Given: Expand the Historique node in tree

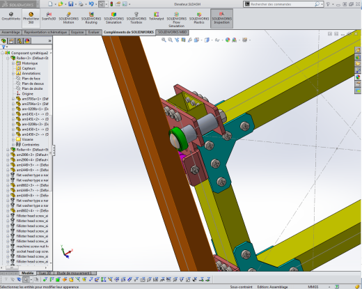Looking at the screenshot, I should click(13, 63).
